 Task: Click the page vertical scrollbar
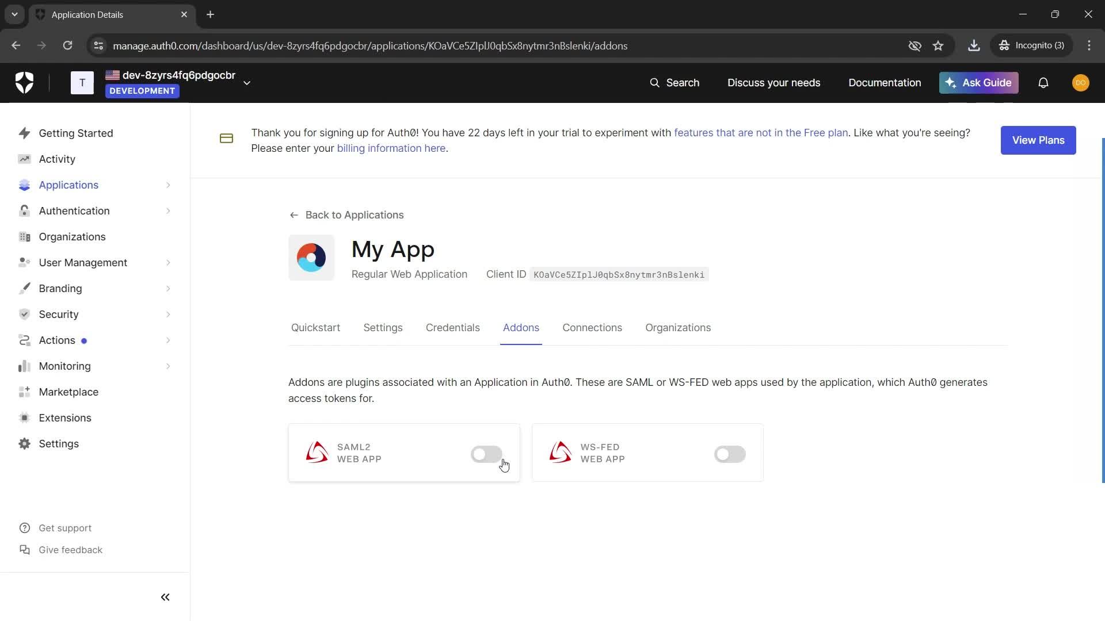(x=1103, y=310)
